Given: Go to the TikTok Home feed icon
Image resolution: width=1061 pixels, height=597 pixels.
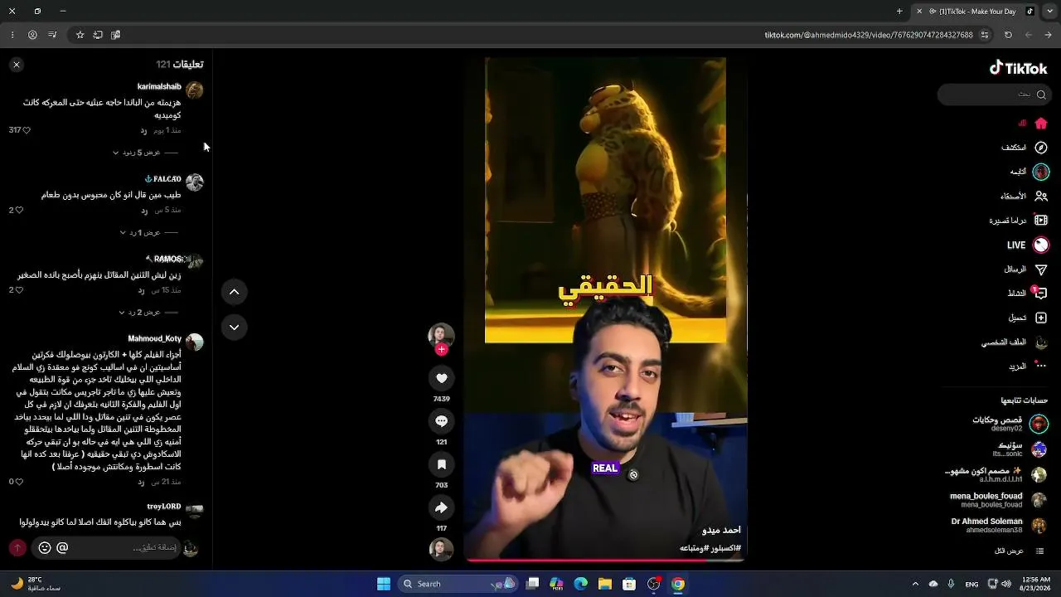Looking at the screenshot, I should pyautogui.click(x=1041, y=124).
